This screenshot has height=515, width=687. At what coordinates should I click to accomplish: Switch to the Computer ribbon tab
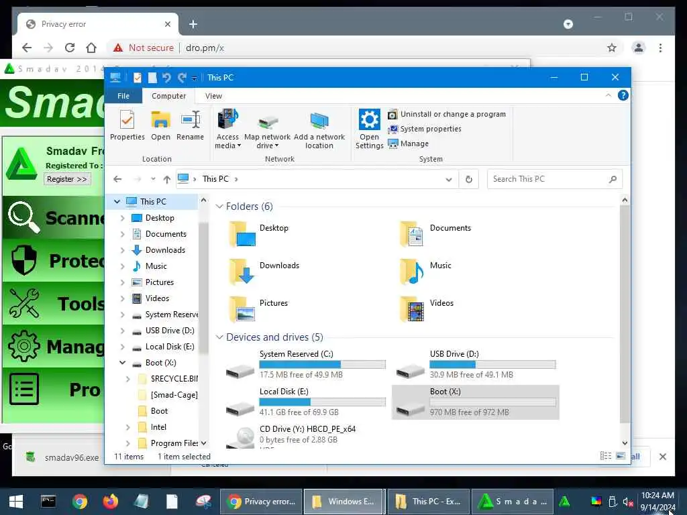coord(168,96)
